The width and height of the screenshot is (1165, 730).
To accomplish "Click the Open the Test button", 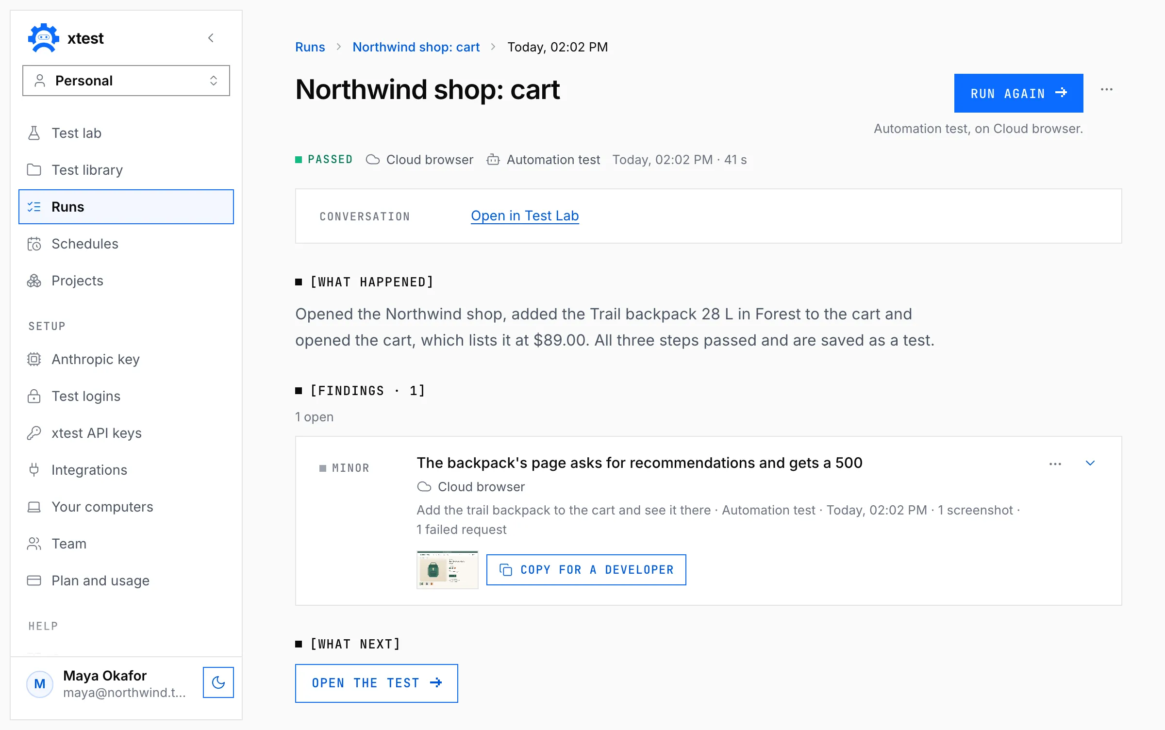I will (377, 683).
